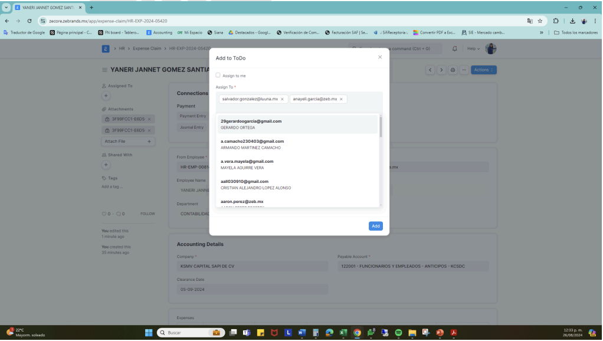Open the notifications bell
The image size is (603, 341).
click(455, 48)
